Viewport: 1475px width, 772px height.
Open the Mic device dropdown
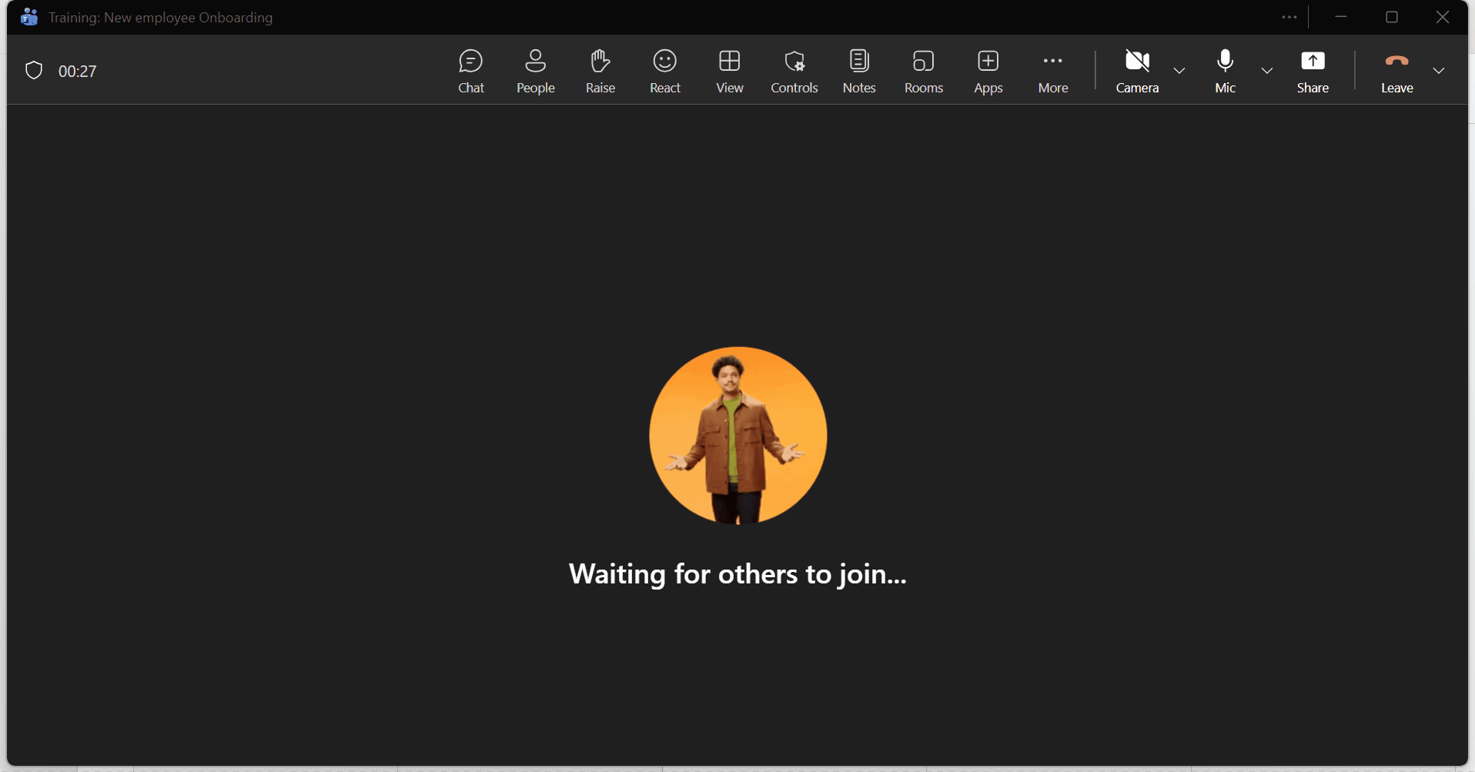point(1266,71)
